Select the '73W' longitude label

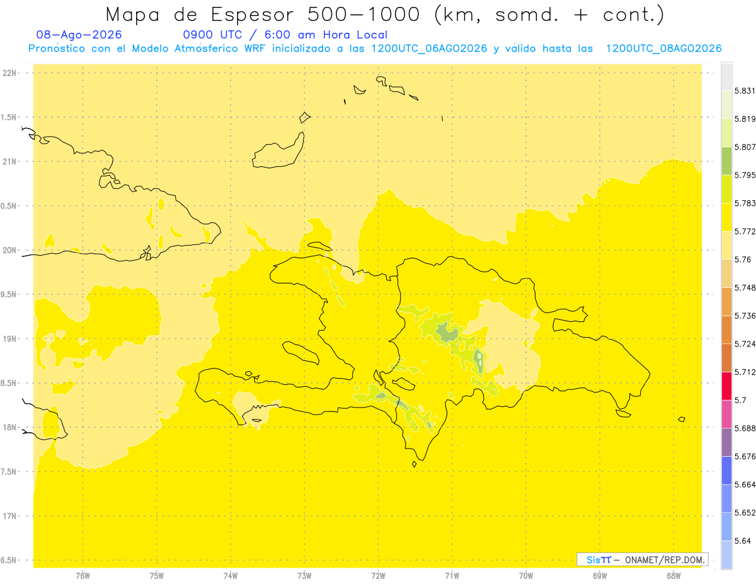tap(304, 576)
